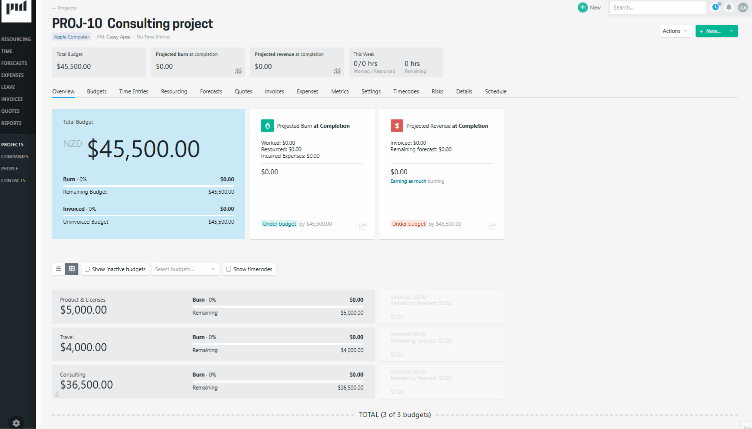Click the share icon on Projected Revenue card
The width and height of the screenshot is (752, 429).
492,226
